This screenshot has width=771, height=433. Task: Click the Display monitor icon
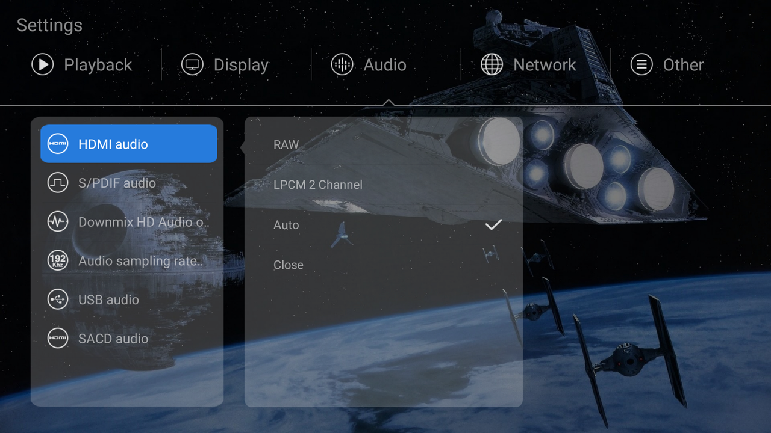(192, 64)
